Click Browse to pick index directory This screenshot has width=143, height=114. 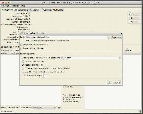click(x=116, y=37)
